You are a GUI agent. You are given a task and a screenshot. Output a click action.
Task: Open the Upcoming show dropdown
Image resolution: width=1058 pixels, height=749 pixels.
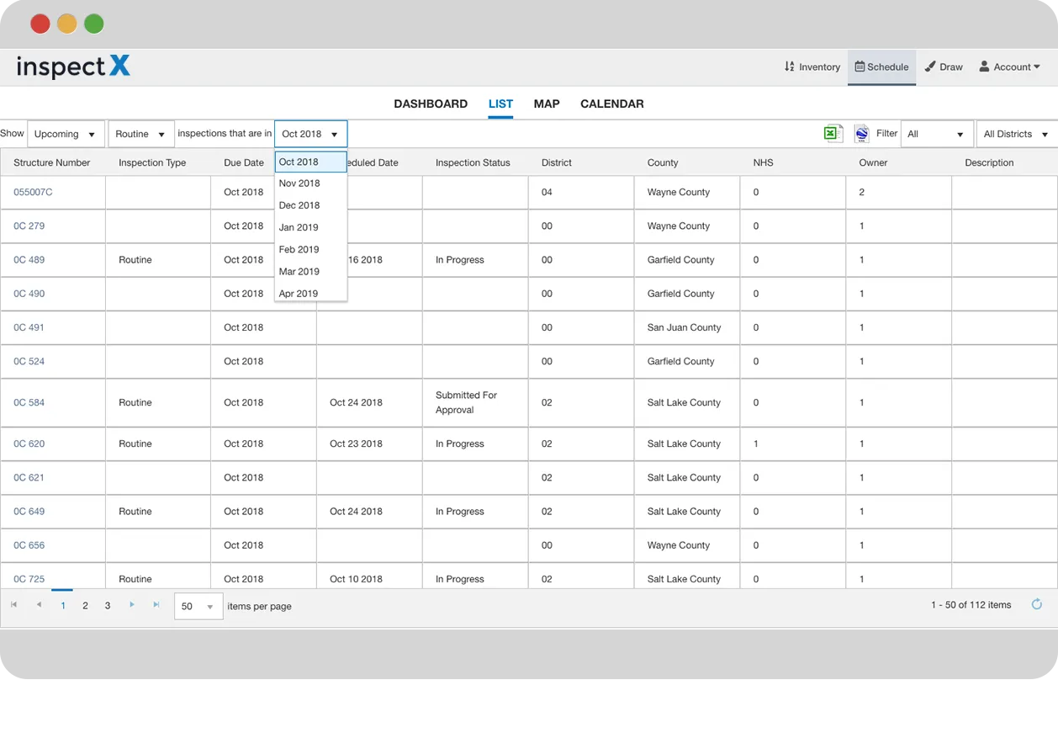(x=66, y=134)
